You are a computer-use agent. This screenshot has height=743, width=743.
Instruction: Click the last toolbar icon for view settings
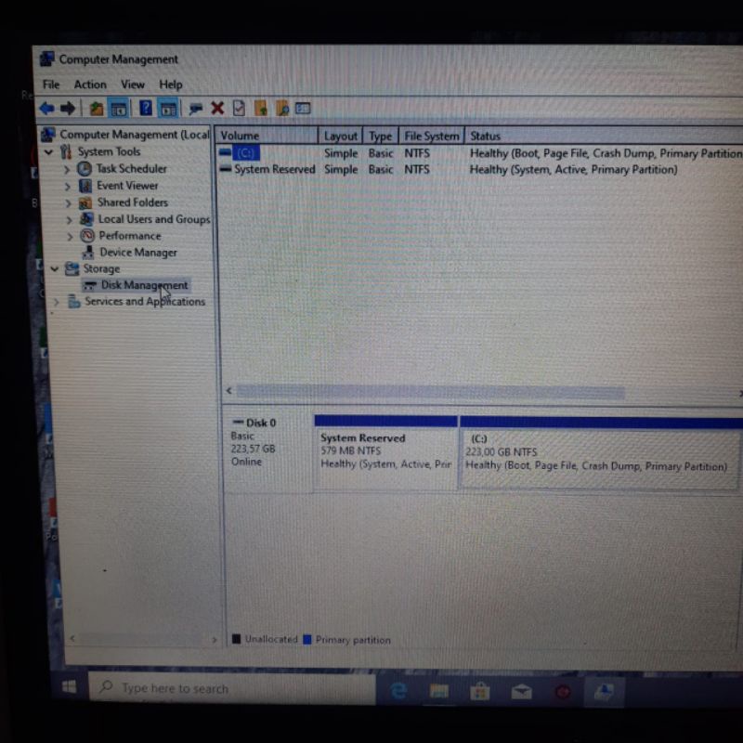click(x=303, y=109)
